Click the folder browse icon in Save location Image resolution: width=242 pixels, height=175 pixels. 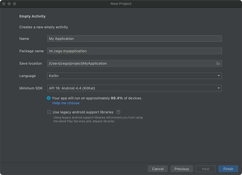218,64
